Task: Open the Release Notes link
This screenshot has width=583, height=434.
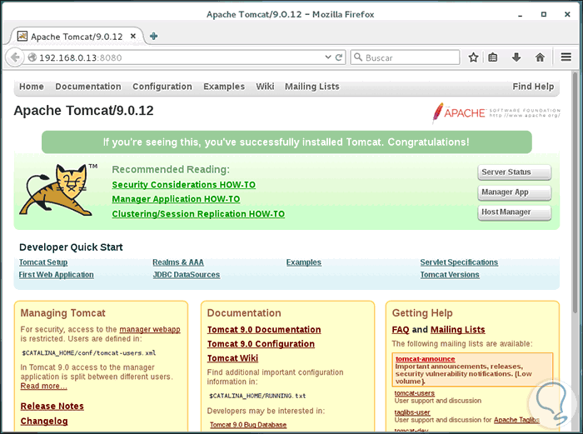Action: pos(52,407)
